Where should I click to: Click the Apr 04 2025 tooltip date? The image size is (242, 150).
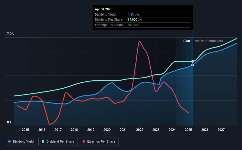[x=103, y=9]
